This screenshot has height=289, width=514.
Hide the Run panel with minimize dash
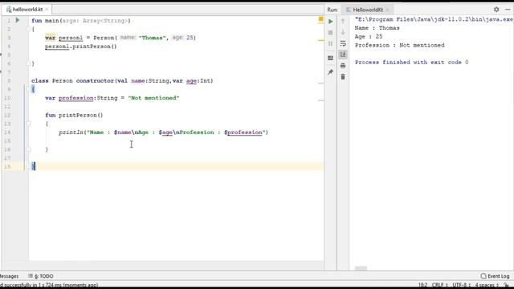pyautogui.click(x=508, y=10)
